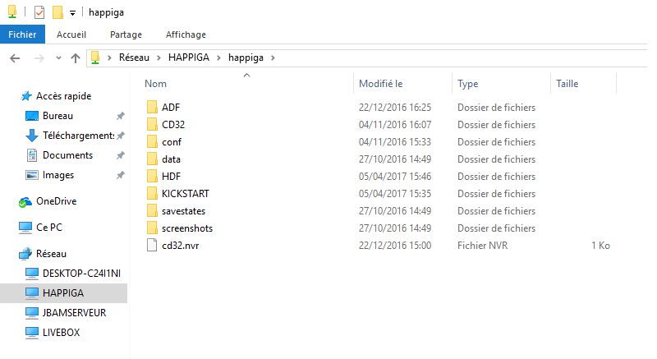Switch to the Affichage ribbon tab
Screen dimensions: 657x359
point(186,35)
